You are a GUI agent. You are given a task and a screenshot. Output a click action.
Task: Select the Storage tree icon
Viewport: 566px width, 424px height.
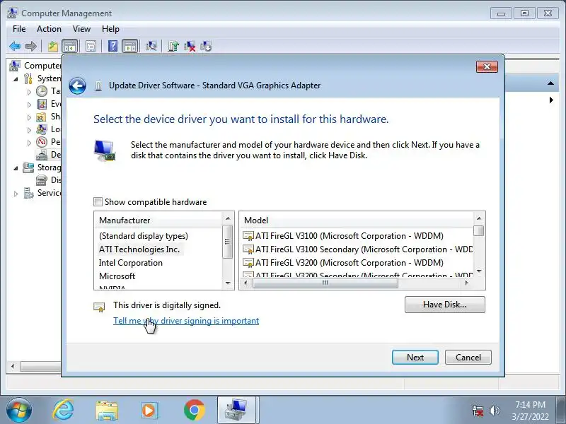click(28, 167)
